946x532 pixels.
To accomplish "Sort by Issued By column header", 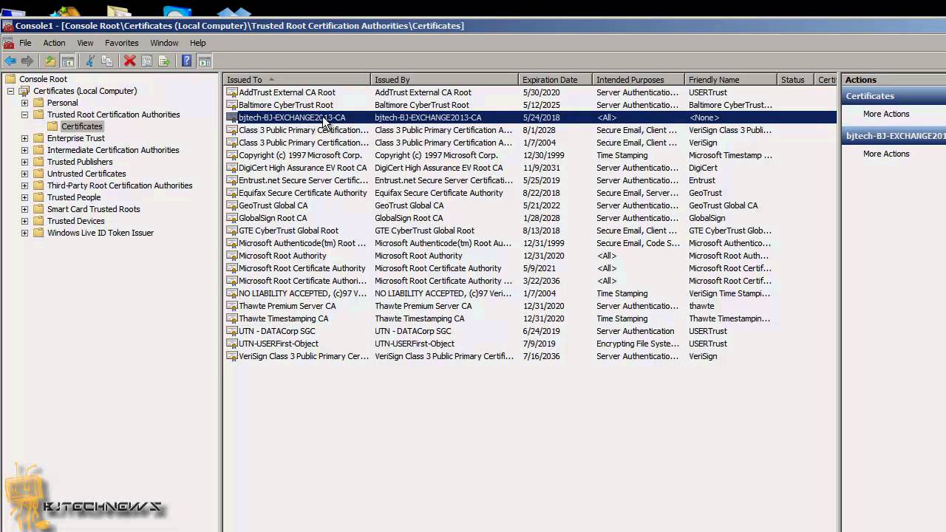I will [444, 80].
